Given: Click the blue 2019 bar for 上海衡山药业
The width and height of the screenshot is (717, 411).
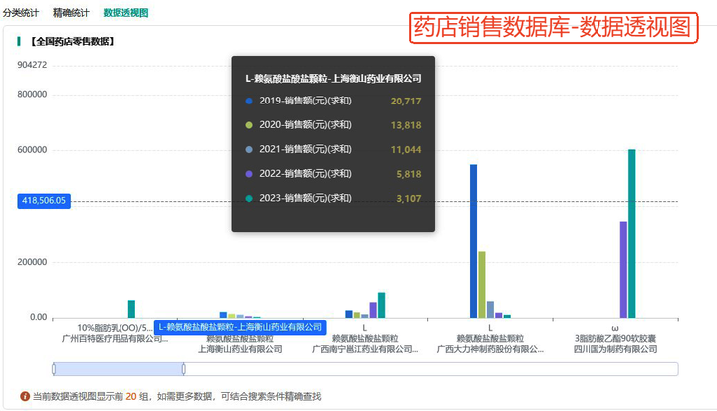Looking at the screenshot, I should click(223, 315).
